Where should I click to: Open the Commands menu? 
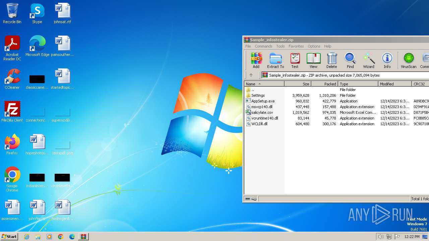point(263,46)
